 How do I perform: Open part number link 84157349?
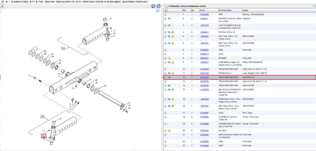(x=204, y=77)
